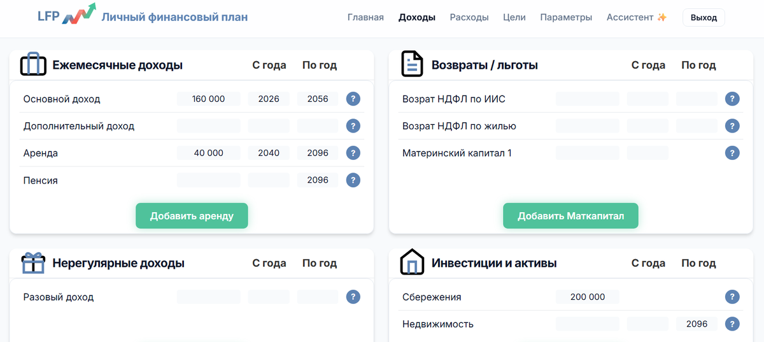The width and height of the screenshot is (764, 342).
Task: Click Возрат НДФЛ по жилью start year field
Action: (x=647, y=126)
